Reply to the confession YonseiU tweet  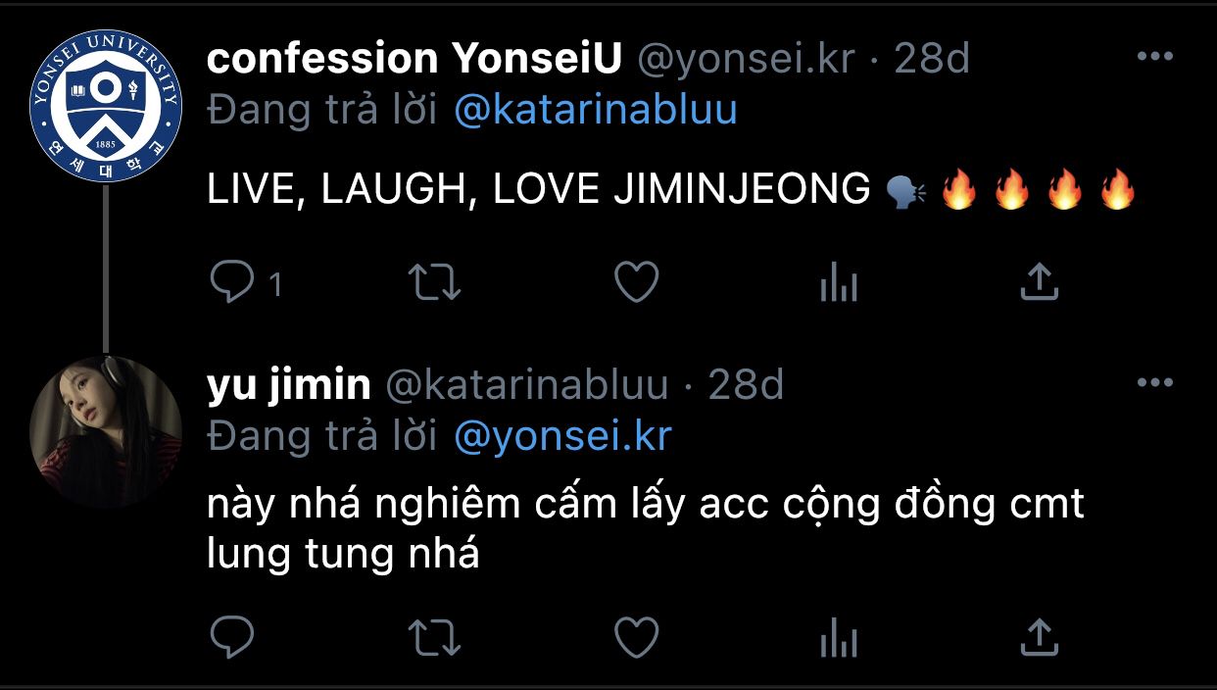click(232, 283)
